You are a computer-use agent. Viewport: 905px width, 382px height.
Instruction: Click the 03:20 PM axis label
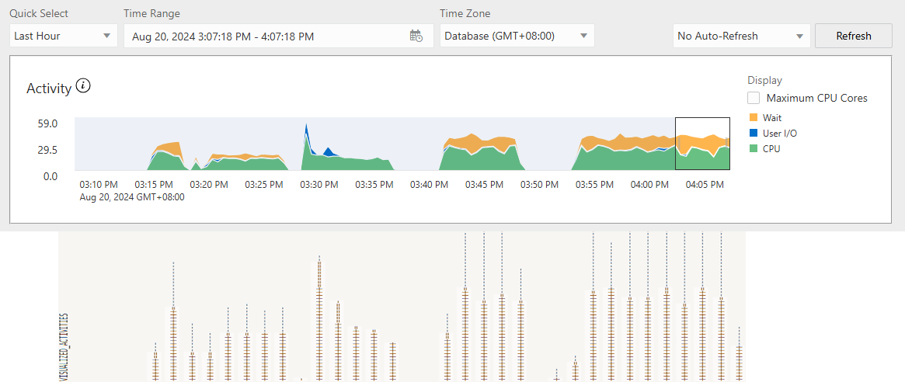pos(209,185)
